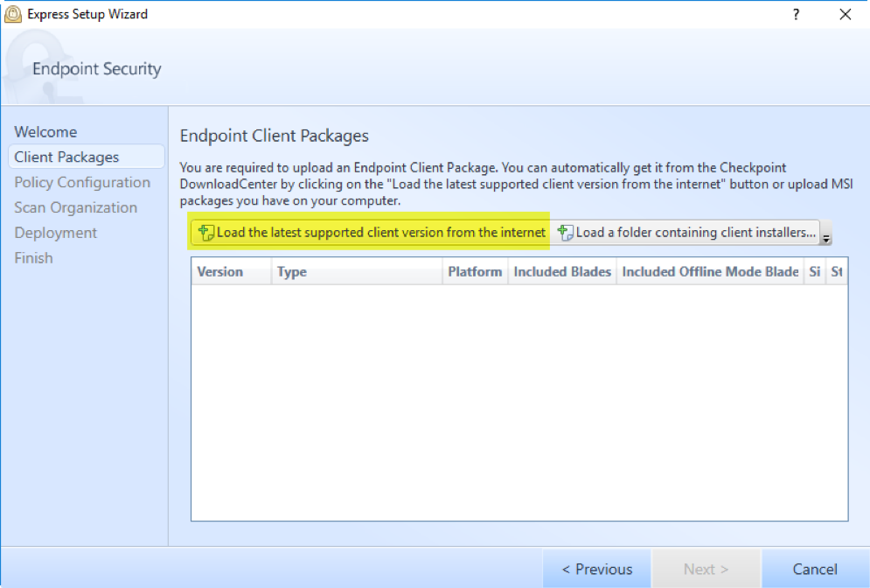
Task: Go to the Welcome step in sidebar
Action: pyautogui.click(x=45, y=132)
